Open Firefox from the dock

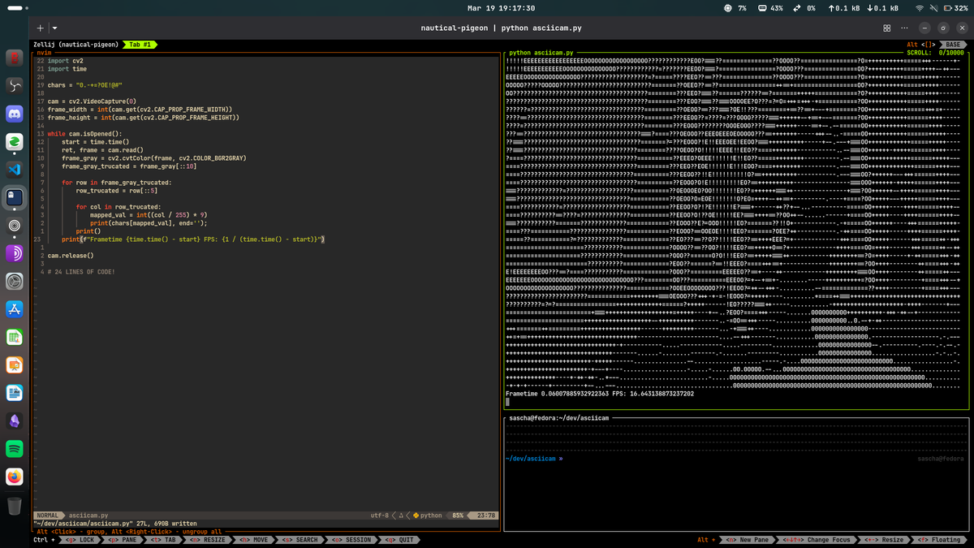point(15,477)
